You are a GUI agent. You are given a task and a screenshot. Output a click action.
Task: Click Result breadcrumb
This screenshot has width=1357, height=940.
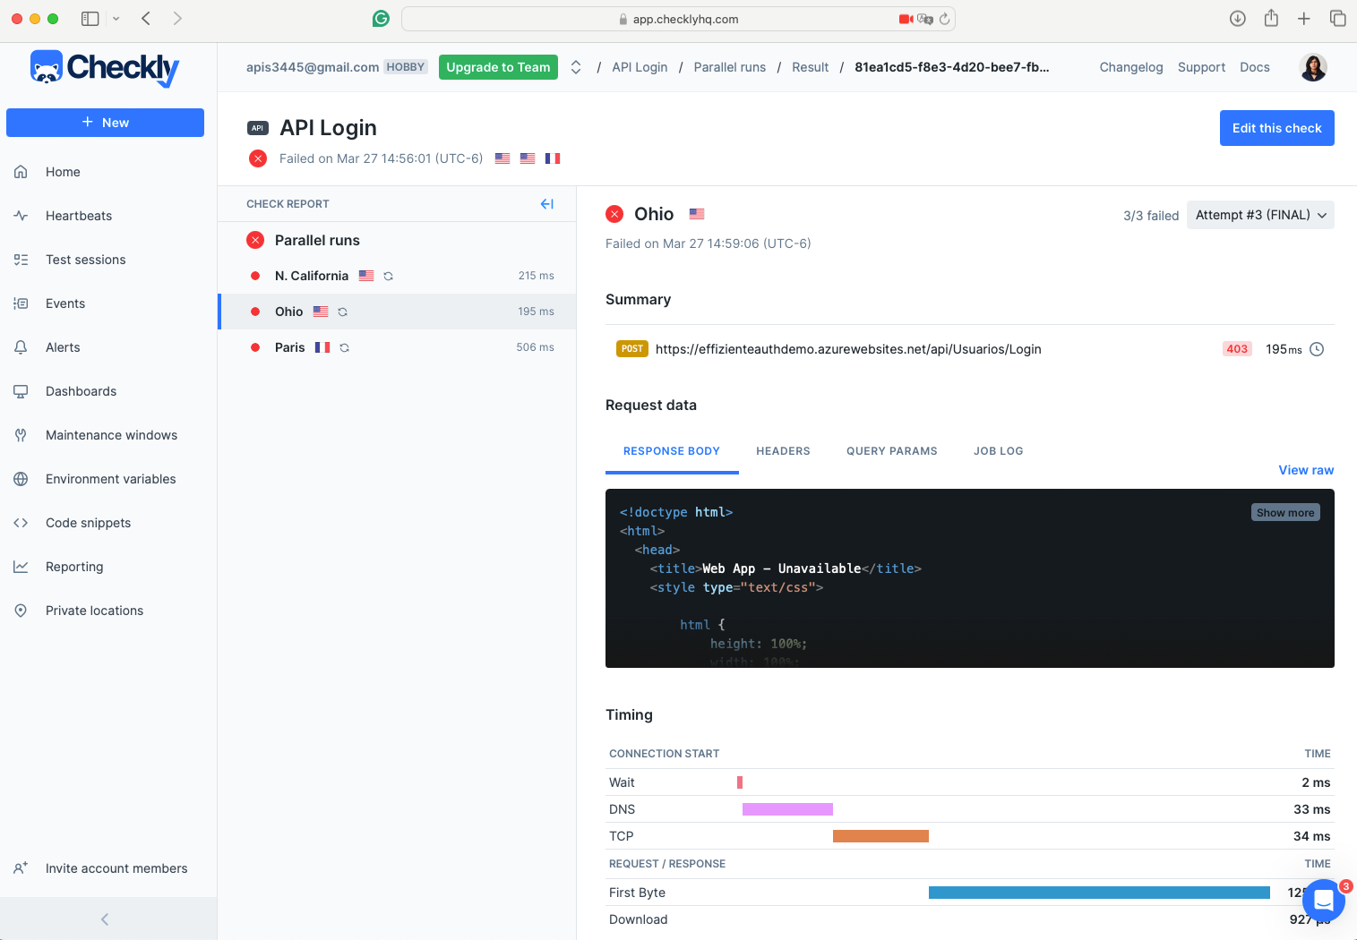(x=811, y=67)
